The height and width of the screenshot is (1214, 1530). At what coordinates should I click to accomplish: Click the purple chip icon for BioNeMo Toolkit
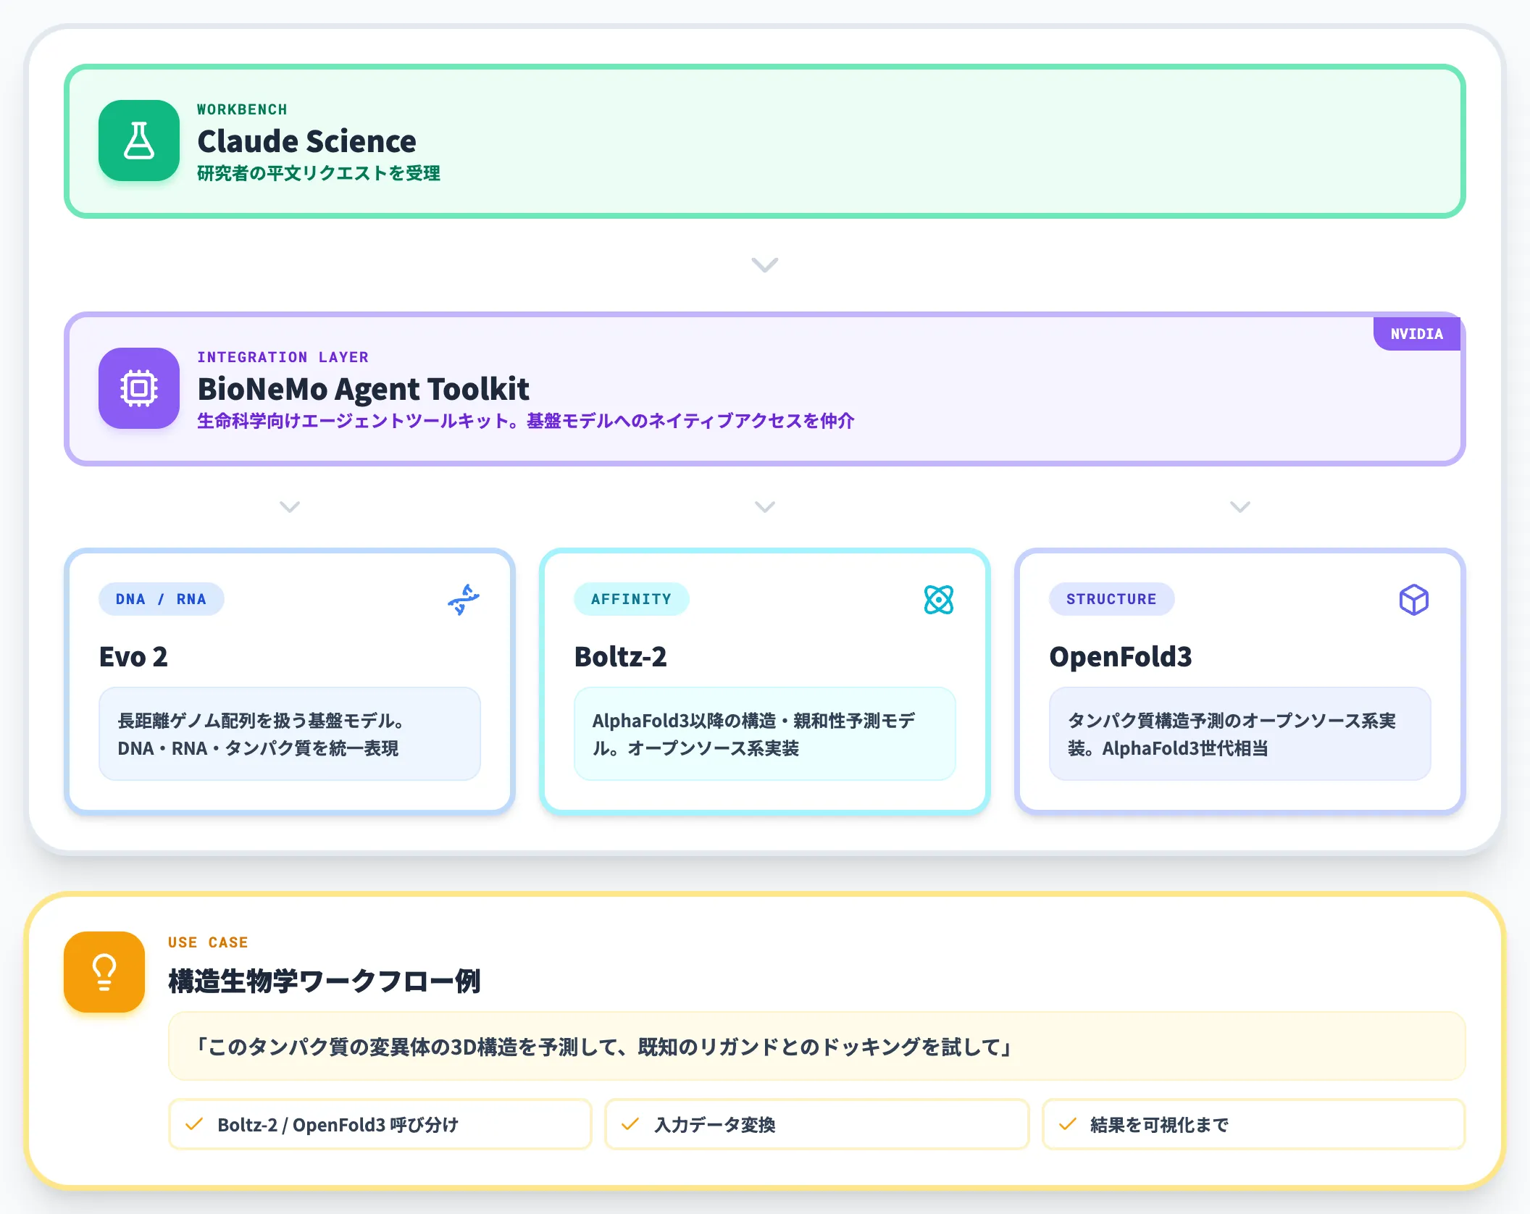pos(139,388)
